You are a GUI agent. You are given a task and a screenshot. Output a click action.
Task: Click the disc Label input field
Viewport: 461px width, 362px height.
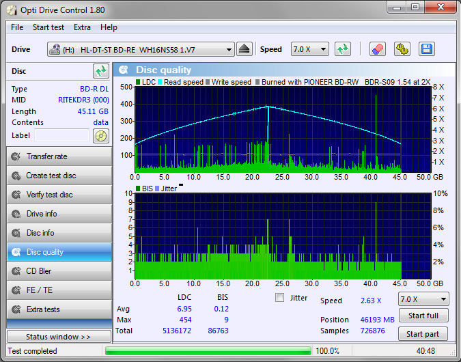61,135
